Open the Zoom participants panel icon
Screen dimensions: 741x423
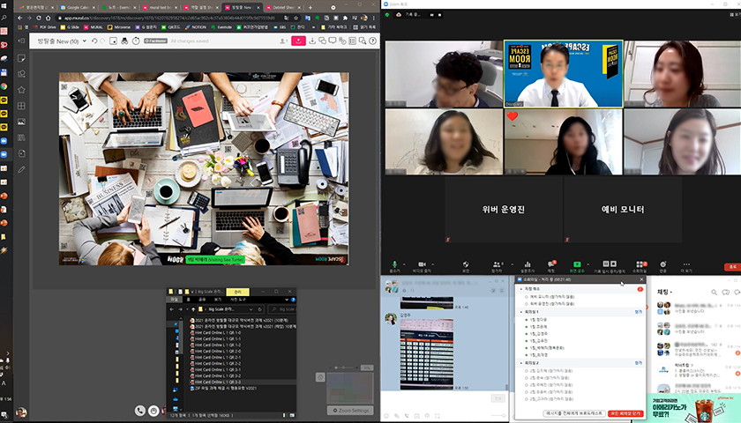[x=497, y=264]
